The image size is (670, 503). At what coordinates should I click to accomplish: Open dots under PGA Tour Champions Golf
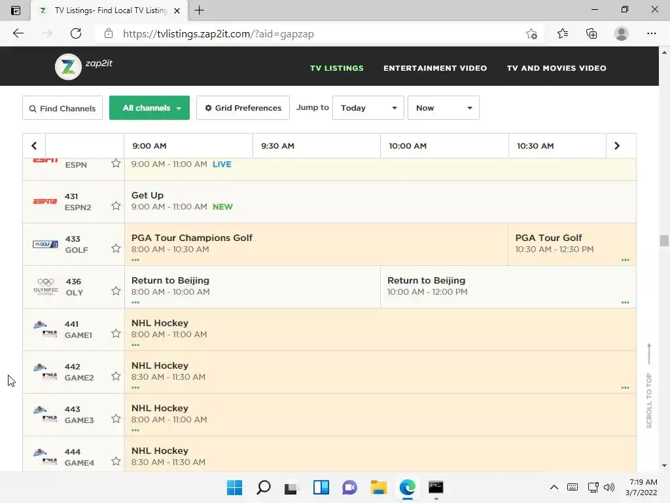click(x=135, y=259)
